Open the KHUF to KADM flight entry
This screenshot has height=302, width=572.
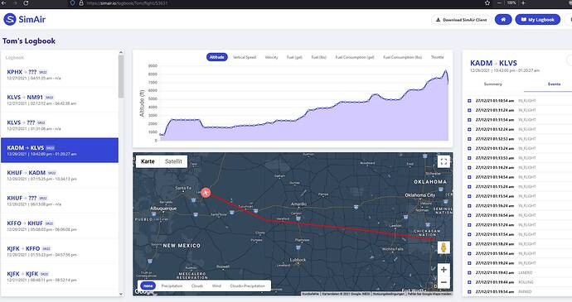60,175
